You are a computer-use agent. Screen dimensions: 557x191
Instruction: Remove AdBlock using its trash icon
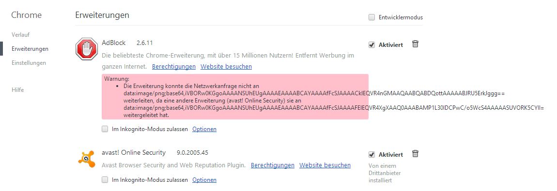click(415, 44)
